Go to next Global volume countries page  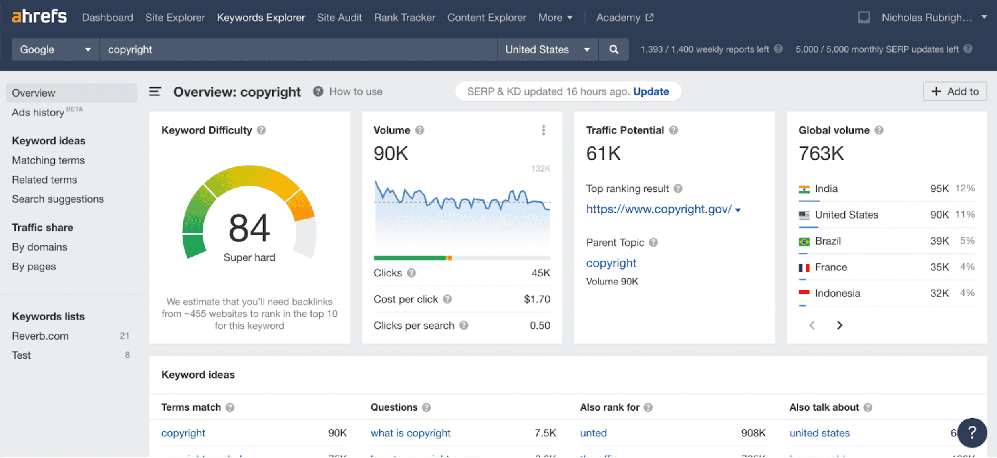[x=839, y=325]
